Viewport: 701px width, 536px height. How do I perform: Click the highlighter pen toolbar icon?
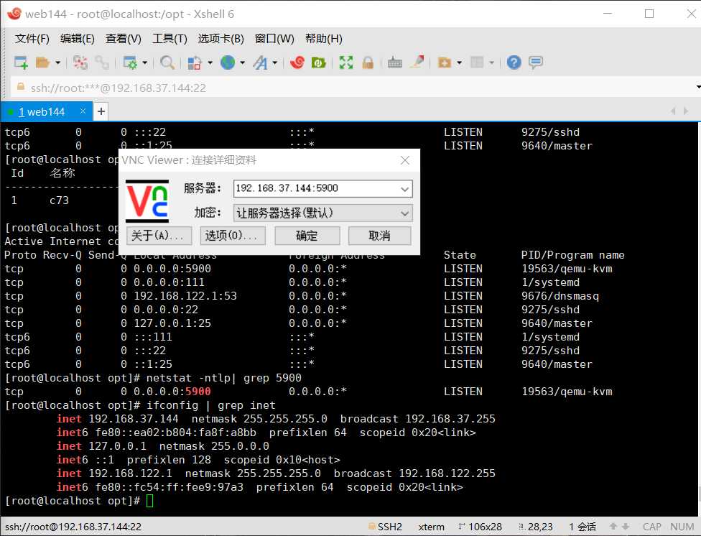417,63
